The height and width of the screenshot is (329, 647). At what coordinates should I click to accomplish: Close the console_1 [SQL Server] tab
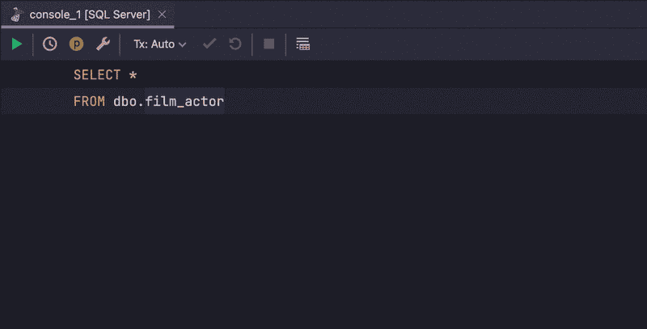[x=163, y=15]
